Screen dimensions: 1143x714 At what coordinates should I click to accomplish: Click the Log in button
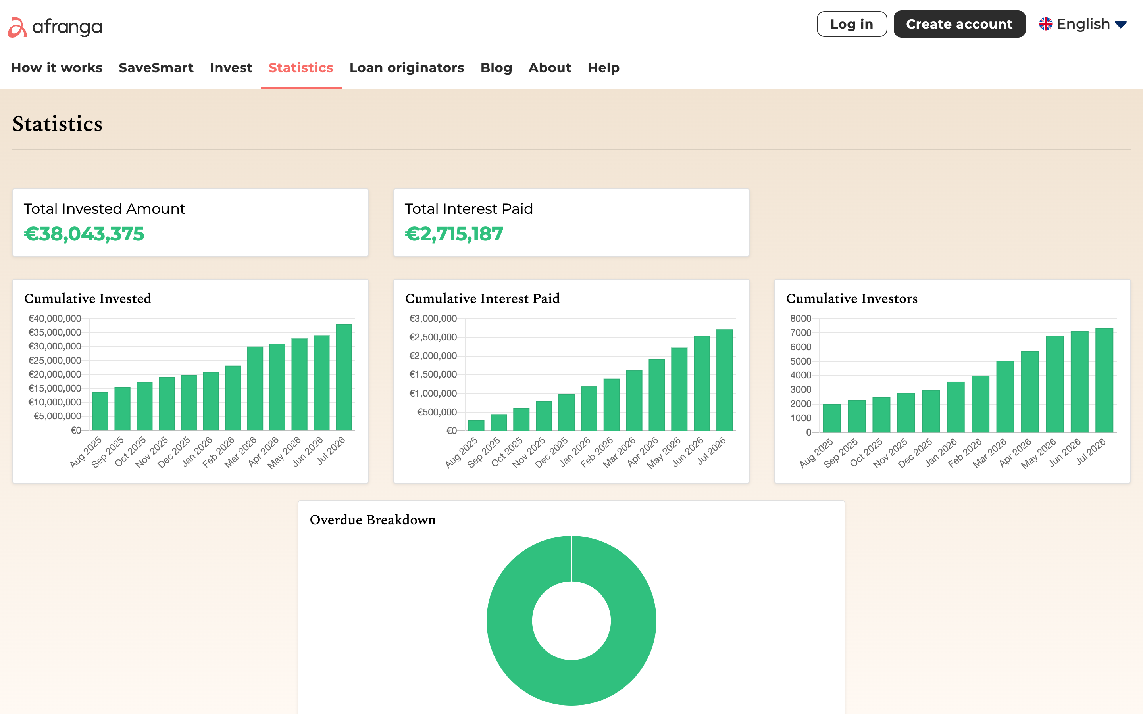[x=852, y=24]
